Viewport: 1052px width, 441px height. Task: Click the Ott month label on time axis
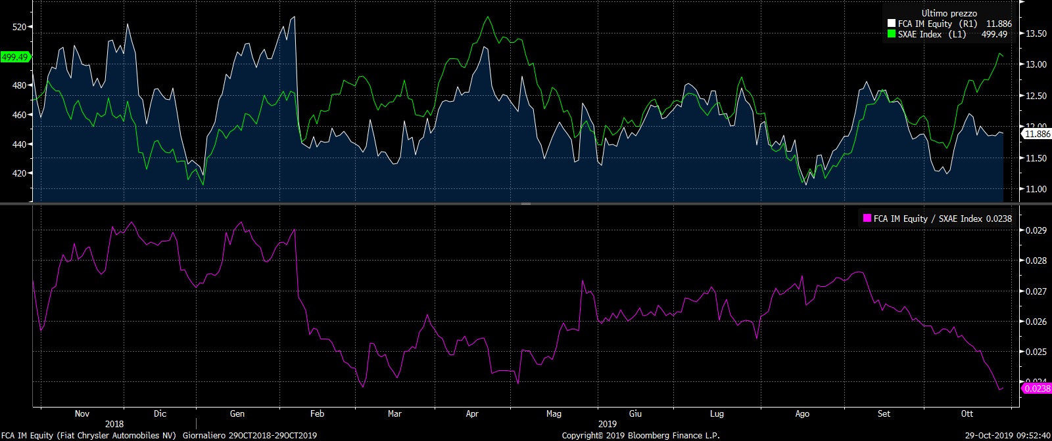tap(967, 413)
